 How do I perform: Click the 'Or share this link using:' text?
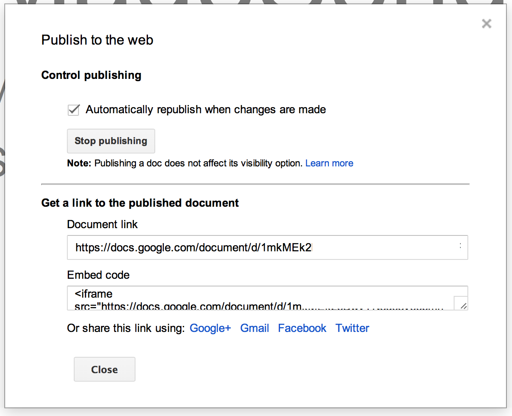[x=126, y=328]
